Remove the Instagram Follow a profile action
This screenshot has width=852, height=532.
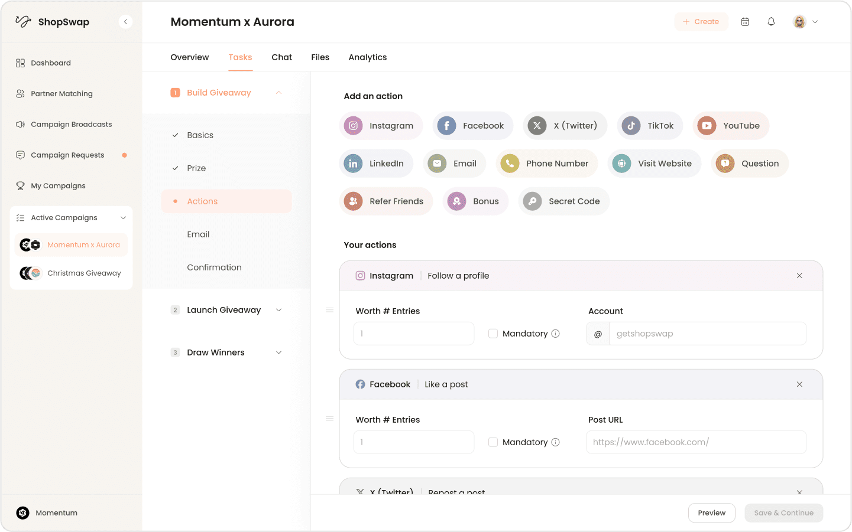(x=799, y=276)
